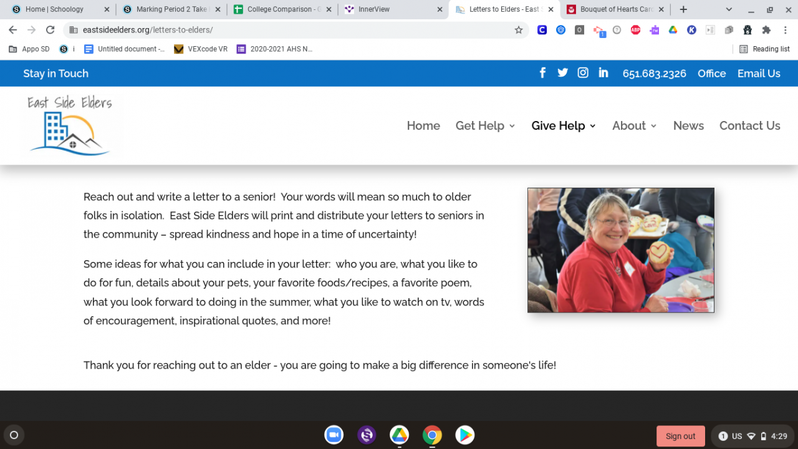
Task: Click the East Side Elders logo
Action: (70, 125)
